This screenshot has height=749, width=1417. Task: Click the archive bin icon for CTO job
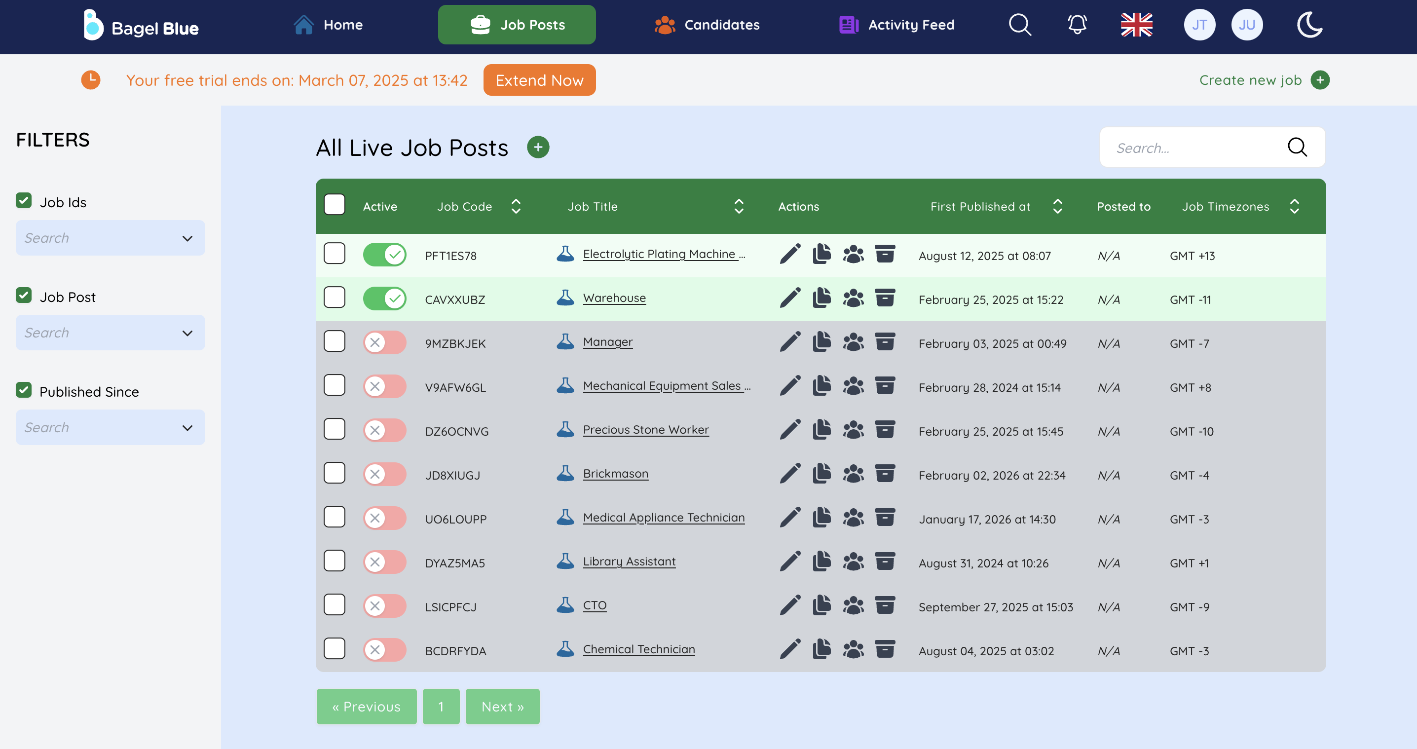pos(887,604)
